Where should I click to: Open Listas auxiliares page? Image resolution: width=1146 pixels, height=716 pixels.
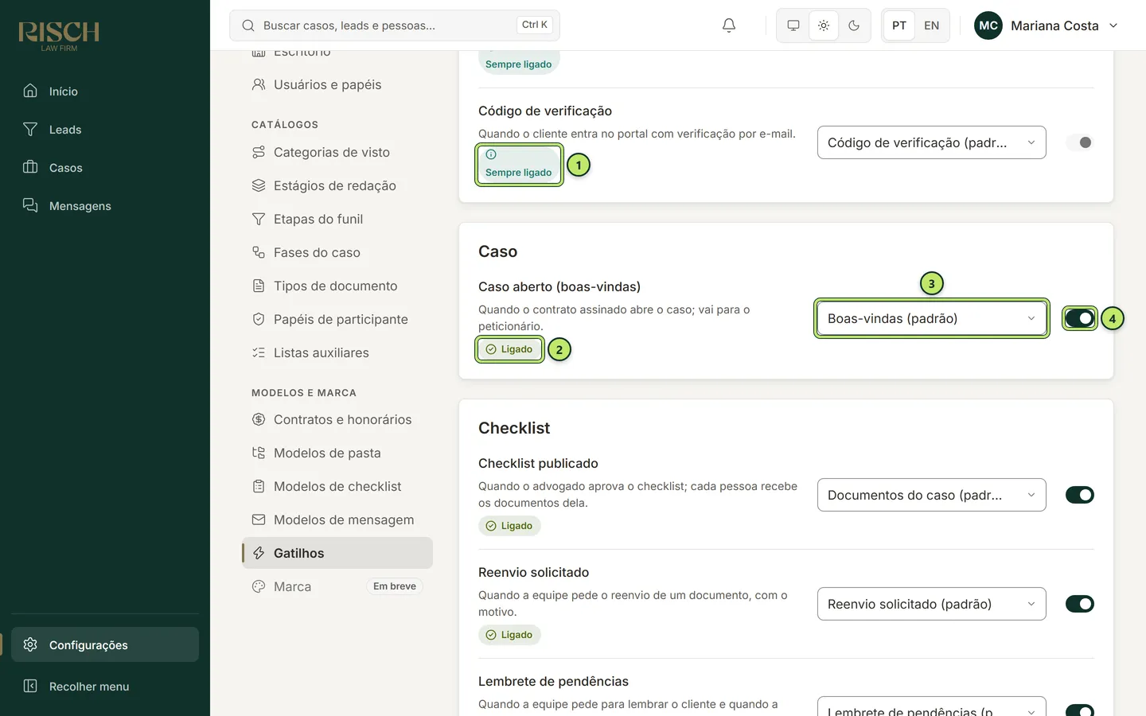pyautogui.click(x=337, y=352)
